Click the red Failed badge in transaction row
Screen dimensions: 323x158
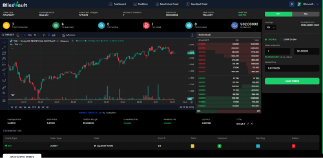[294, 146]
